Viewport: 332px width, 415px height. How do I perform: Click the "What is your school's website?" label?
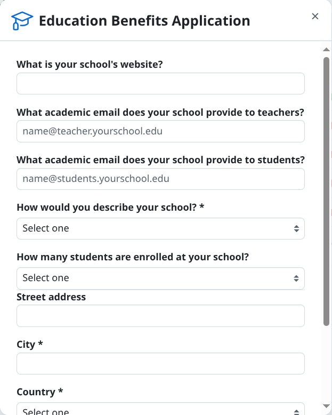click(x=90, y=65)
